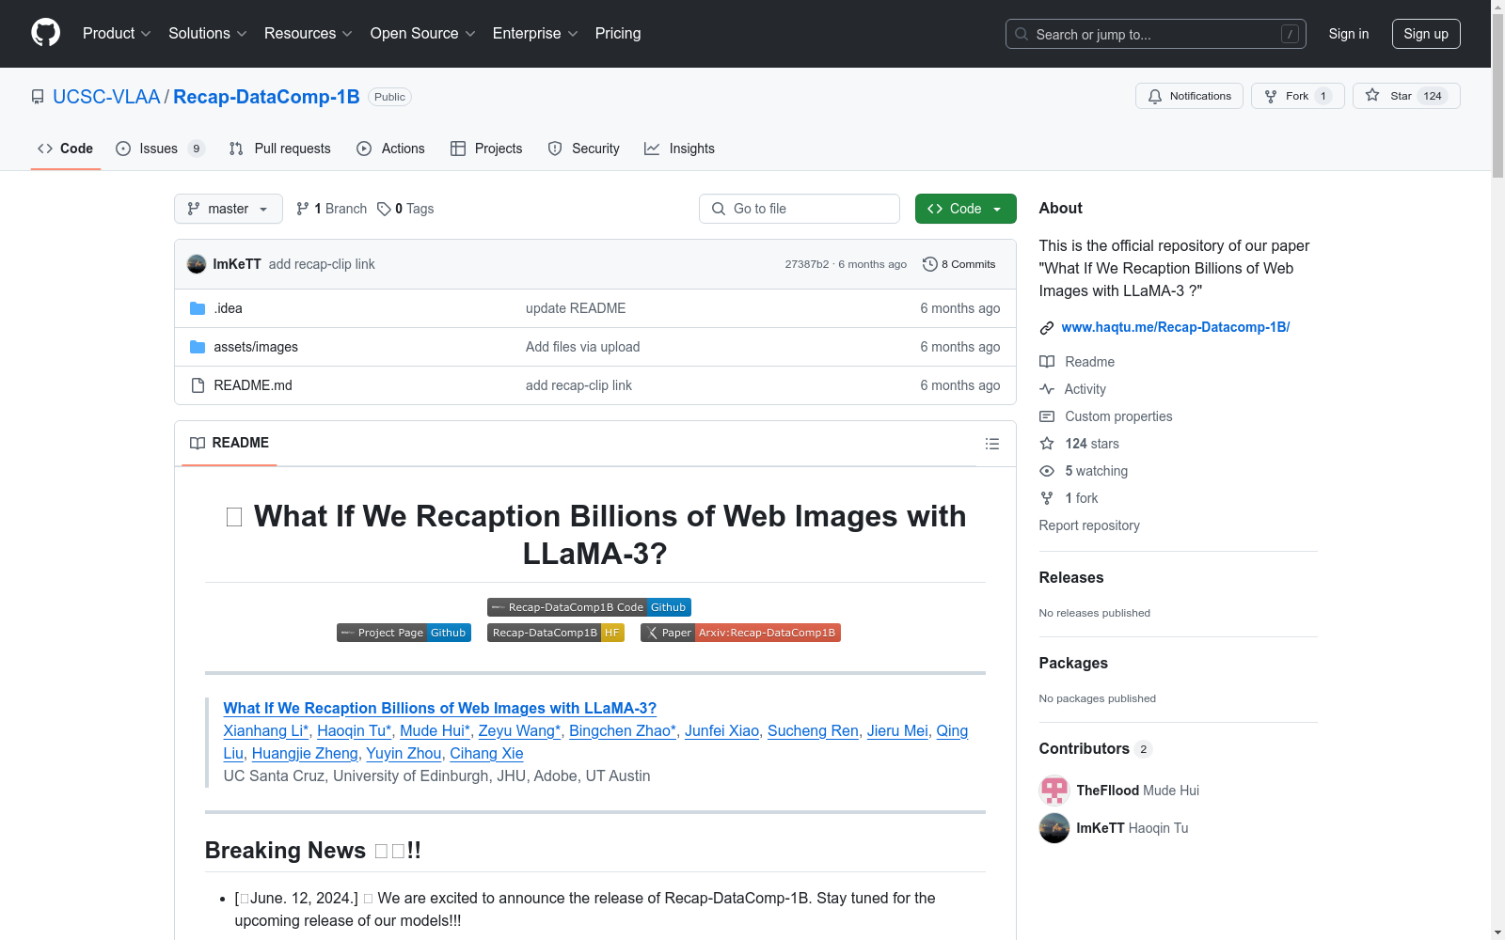Viewport: 1505px width, 940px height.
Task: View the 1 Branch list
Action: click(x=331, y=209)
